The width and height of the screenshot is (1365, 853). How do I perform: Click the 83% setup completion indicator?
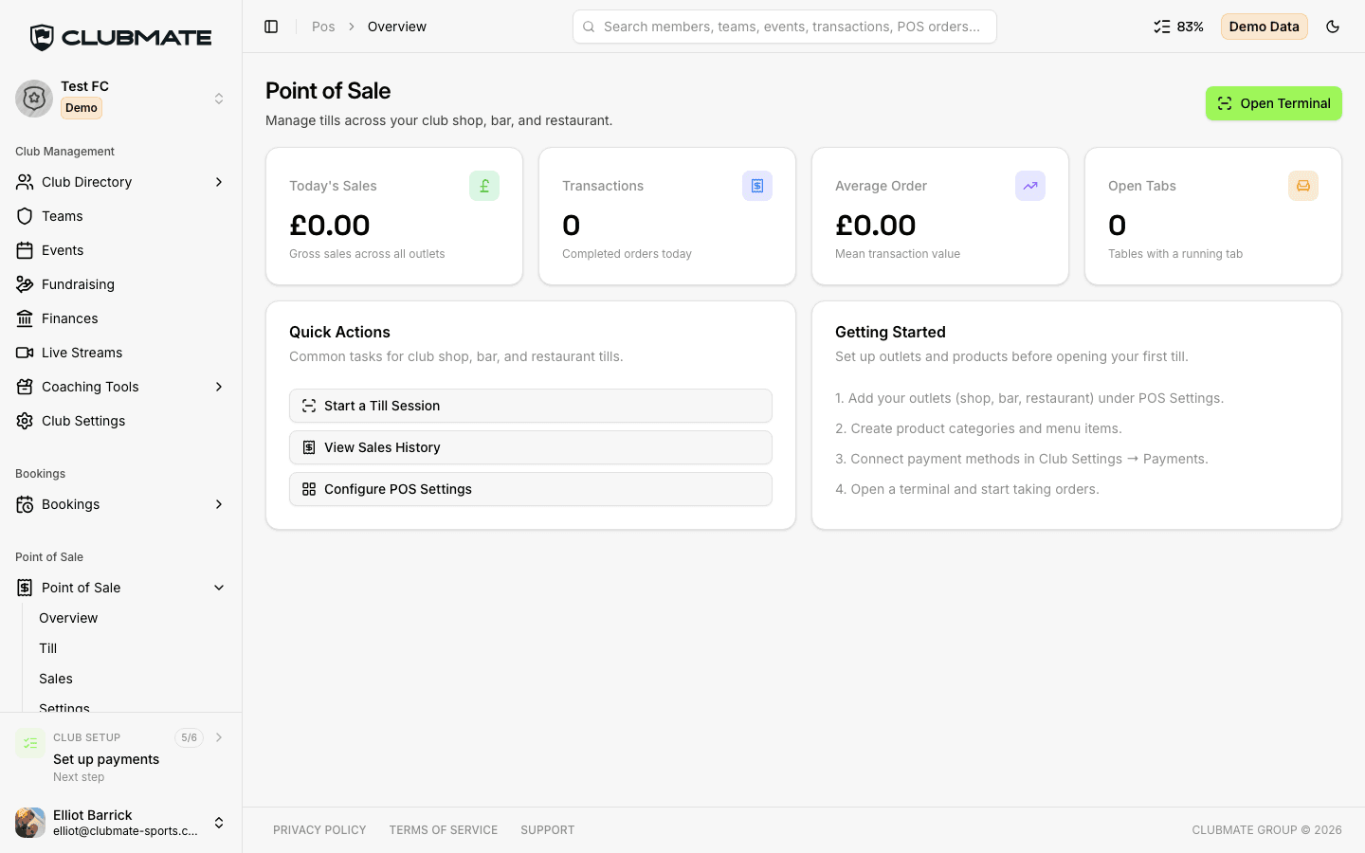(1178, 27)
